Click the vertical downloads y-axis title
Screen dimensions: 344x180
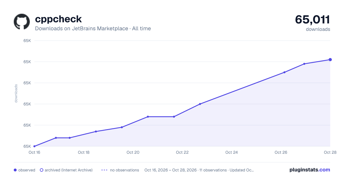tap(16, 93)
